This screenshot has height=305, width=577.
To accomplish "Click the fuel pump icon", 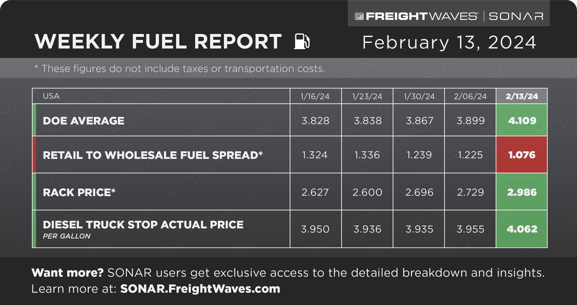I will pyautogui.click(x=302, y=41).
